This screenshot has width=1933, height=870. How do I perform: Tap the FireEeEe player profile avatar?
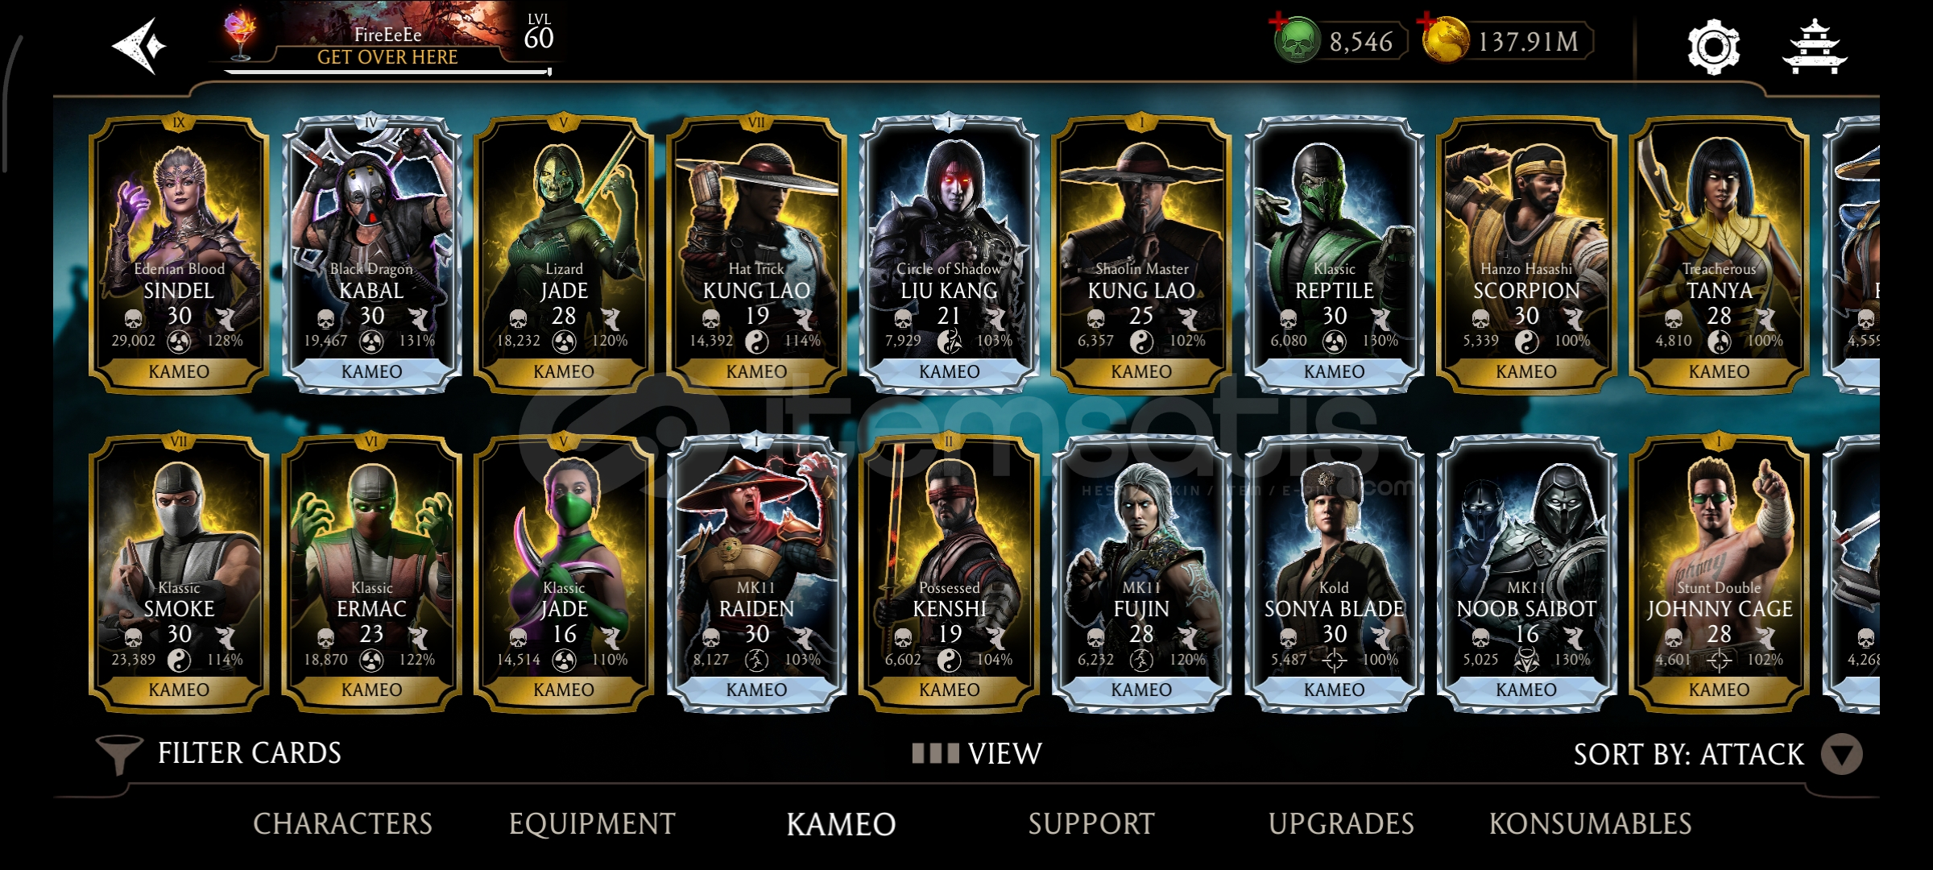[x=240, y=36]
